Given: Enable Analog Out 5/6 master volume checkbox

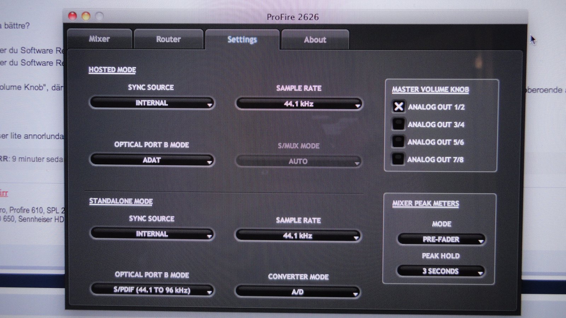Looking at the screenshot, I should click(398, 142).
